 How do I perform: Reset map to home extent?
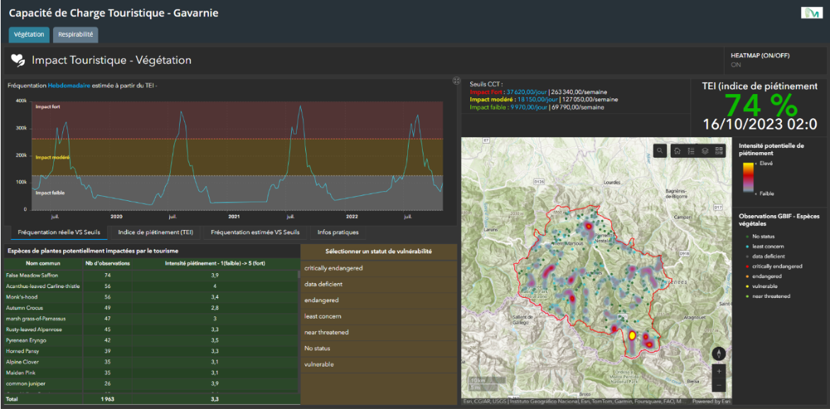click(x=678, y=151)
